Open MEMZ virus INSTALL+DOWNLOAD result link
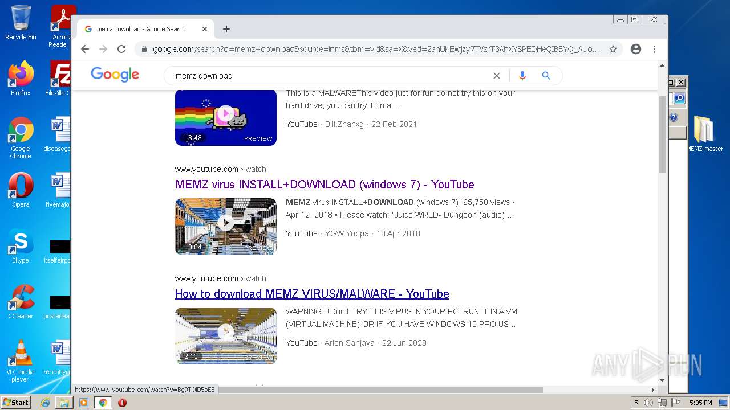Image resolution: width=730 pixels, height=410 pixels. point(325,184)
